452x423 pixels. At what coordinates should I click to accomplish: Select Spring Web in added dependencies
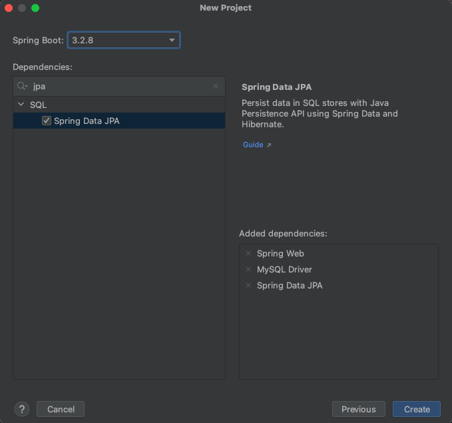(x=280, y=253)
